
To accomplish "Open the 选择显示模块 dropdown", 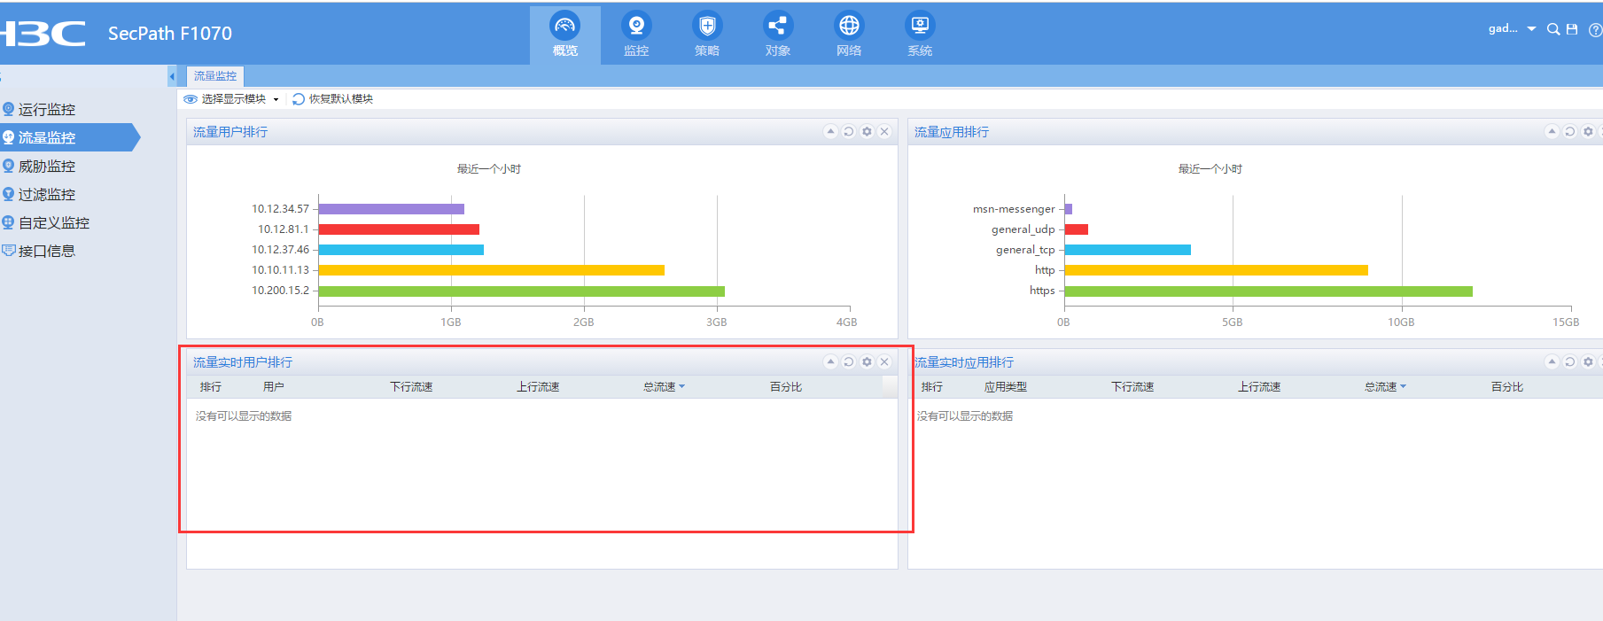I will 232,99.
